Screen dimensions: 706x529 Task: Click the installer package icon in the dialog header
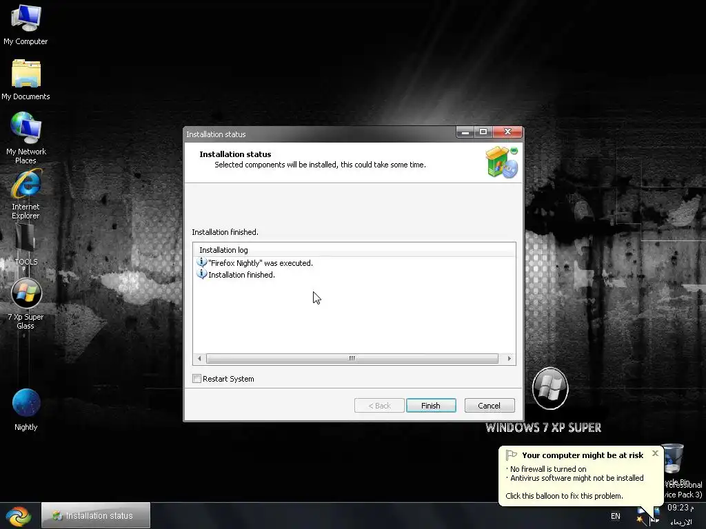[x=502, y=162]
